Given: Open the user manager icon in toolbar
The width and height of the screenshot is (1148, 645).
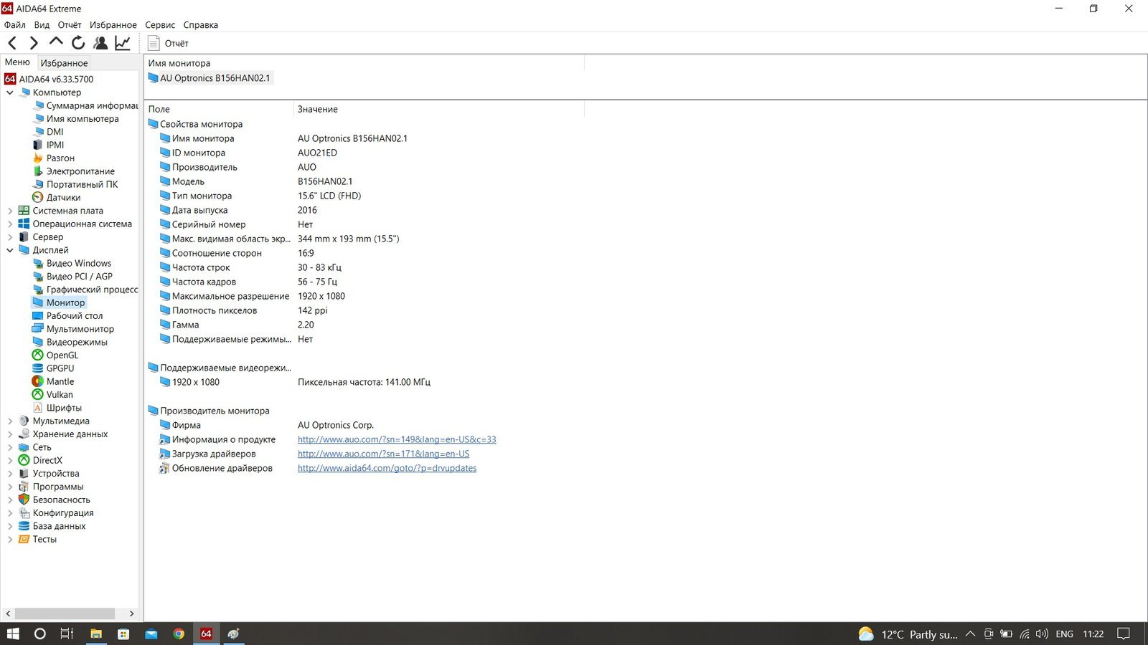Looking at the screenshot, I should point(100,43).
